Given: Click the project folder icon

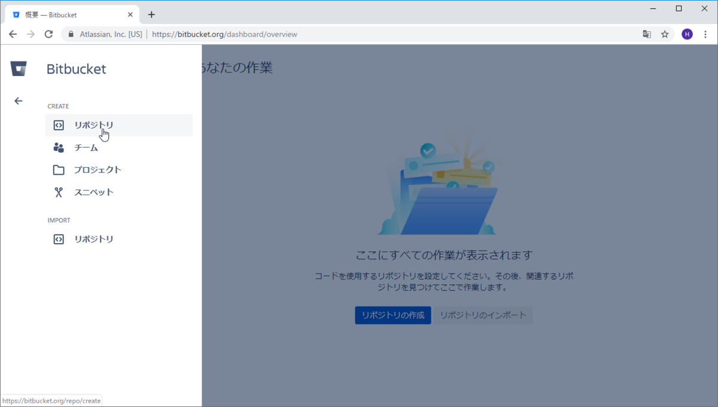Looking at the screenshot, I should pos(58,169).
